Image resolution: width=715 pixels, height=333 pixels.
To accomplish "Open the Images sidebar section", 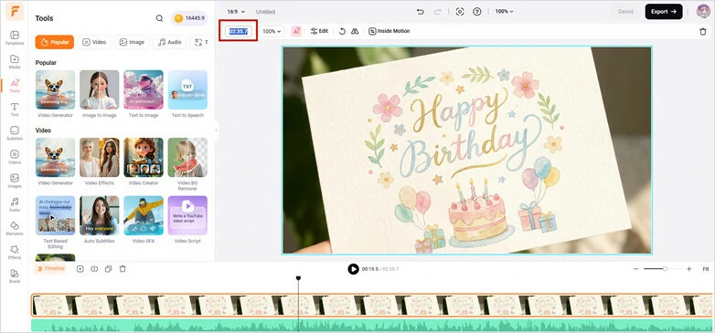I will tap(15, 181).
